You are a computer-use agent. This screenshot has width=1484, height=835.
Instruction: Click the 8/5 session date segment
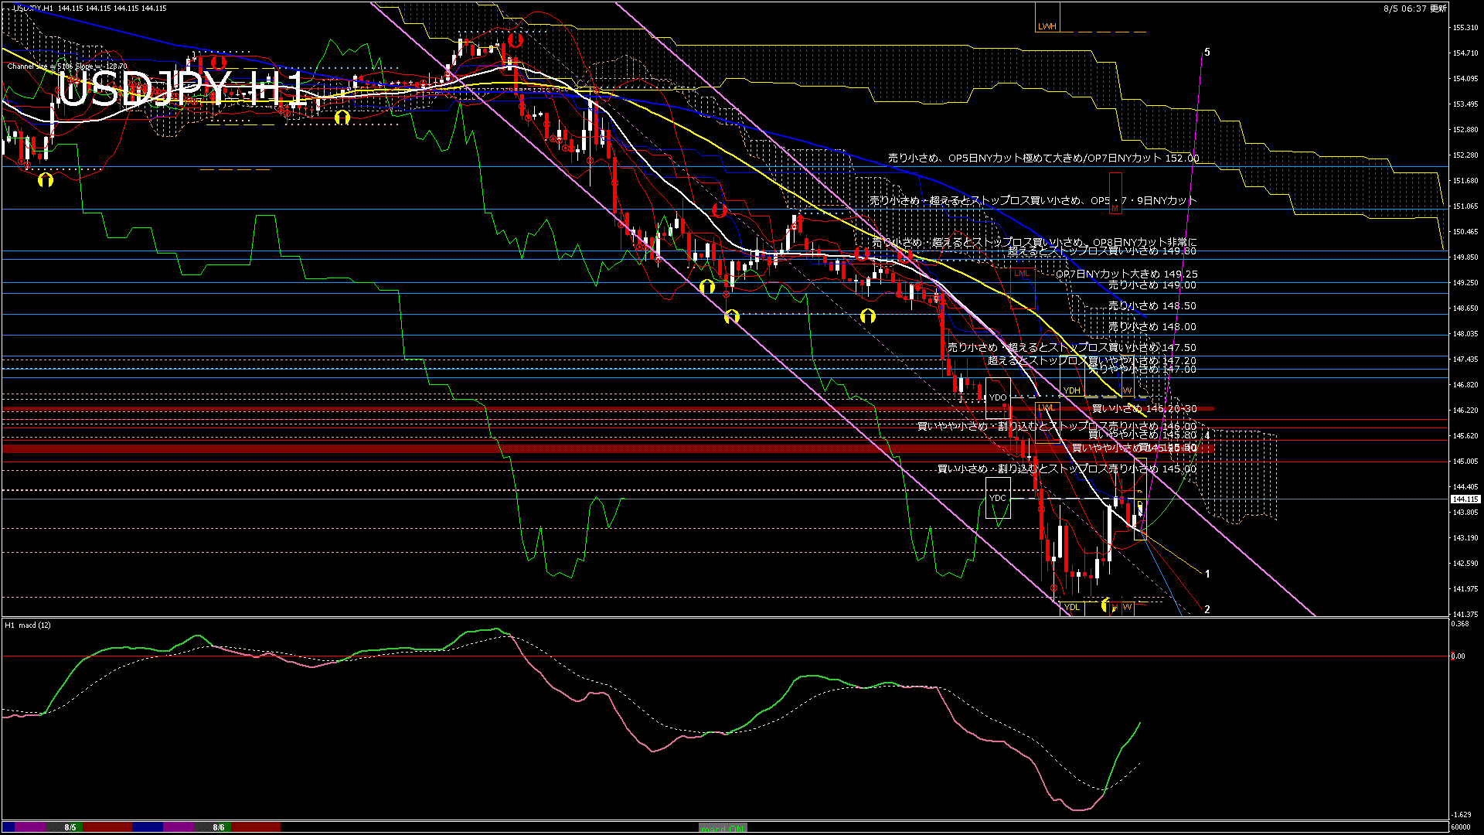[70, 827]
